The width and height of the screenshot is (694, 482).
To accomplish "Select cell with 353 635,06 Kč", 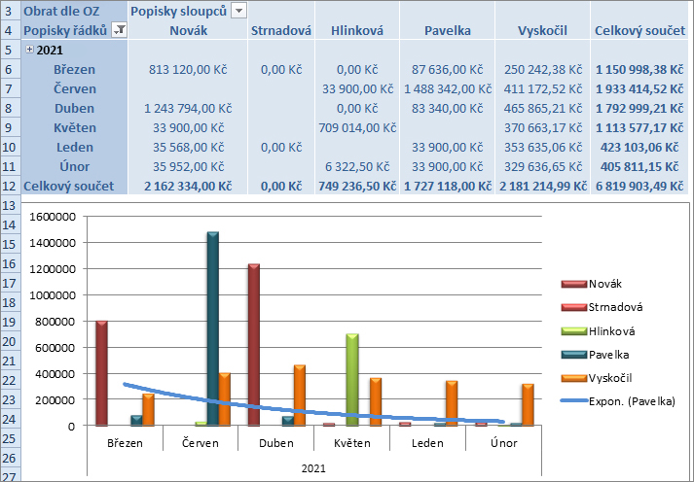I will (542, 147).
